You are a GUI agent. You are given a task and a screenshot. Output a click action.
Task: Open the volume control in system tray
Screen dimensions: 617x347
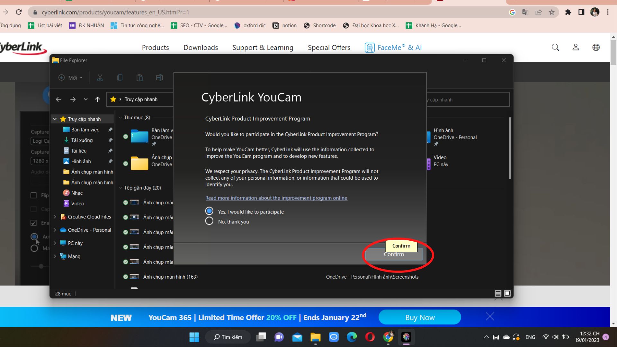(x=555, y=337)
